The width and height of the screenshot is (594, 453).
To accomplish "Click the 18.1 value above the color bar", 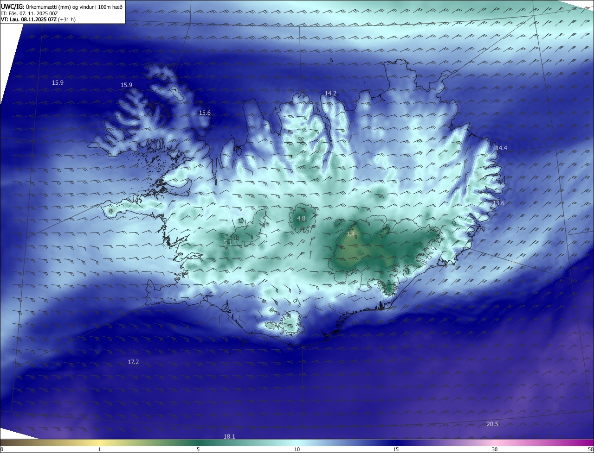I will pos(229,437).
